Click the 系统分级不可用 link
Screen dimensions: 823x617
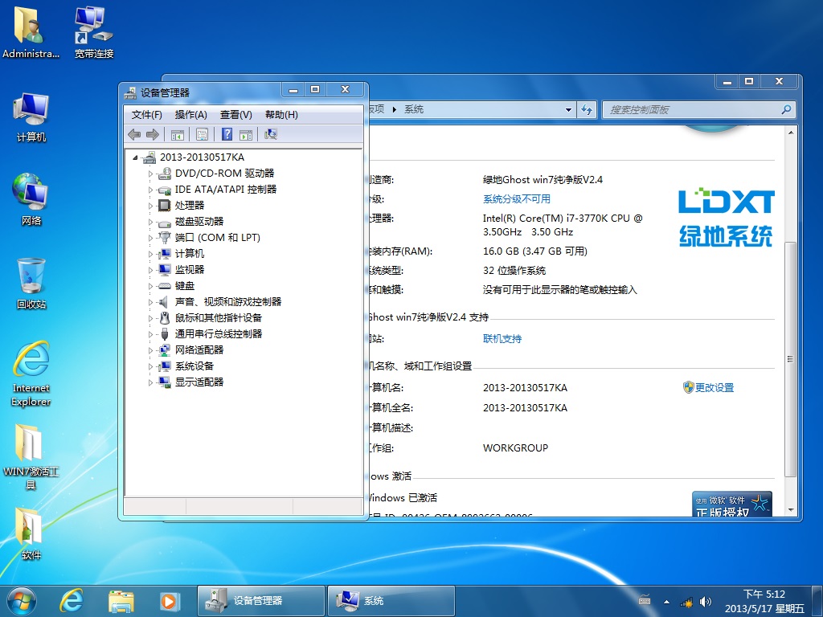click(x=517, y=199)
